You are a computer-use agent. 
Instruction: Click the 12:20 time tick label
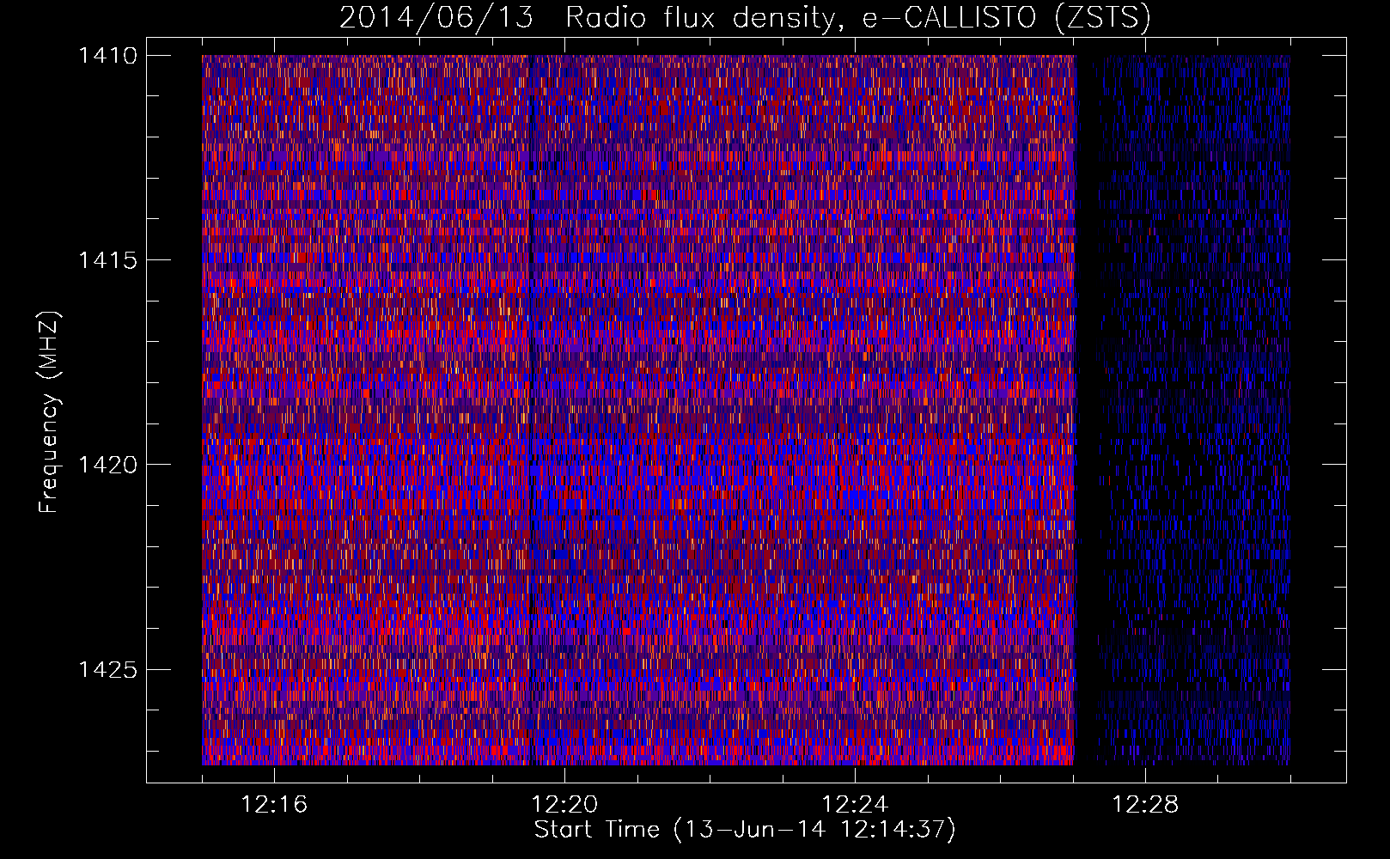pyautogui.click(x=564, y=805)
